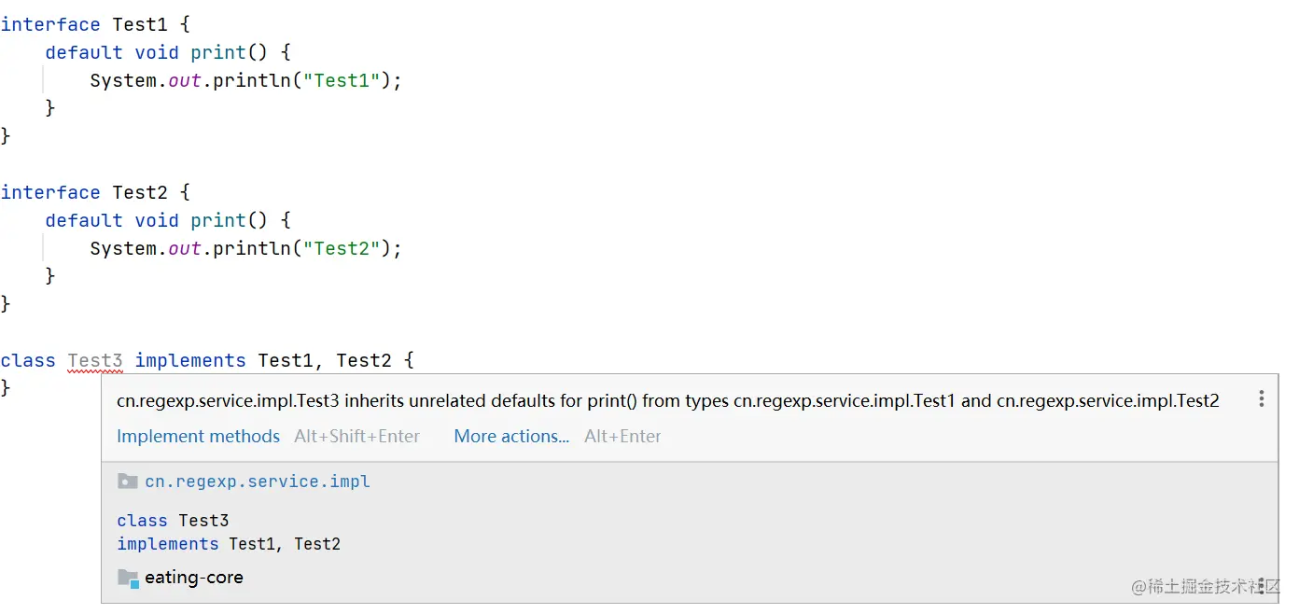Click the print method name in Test1
The height and width of the screenshot is (614, 1299).
218,52
